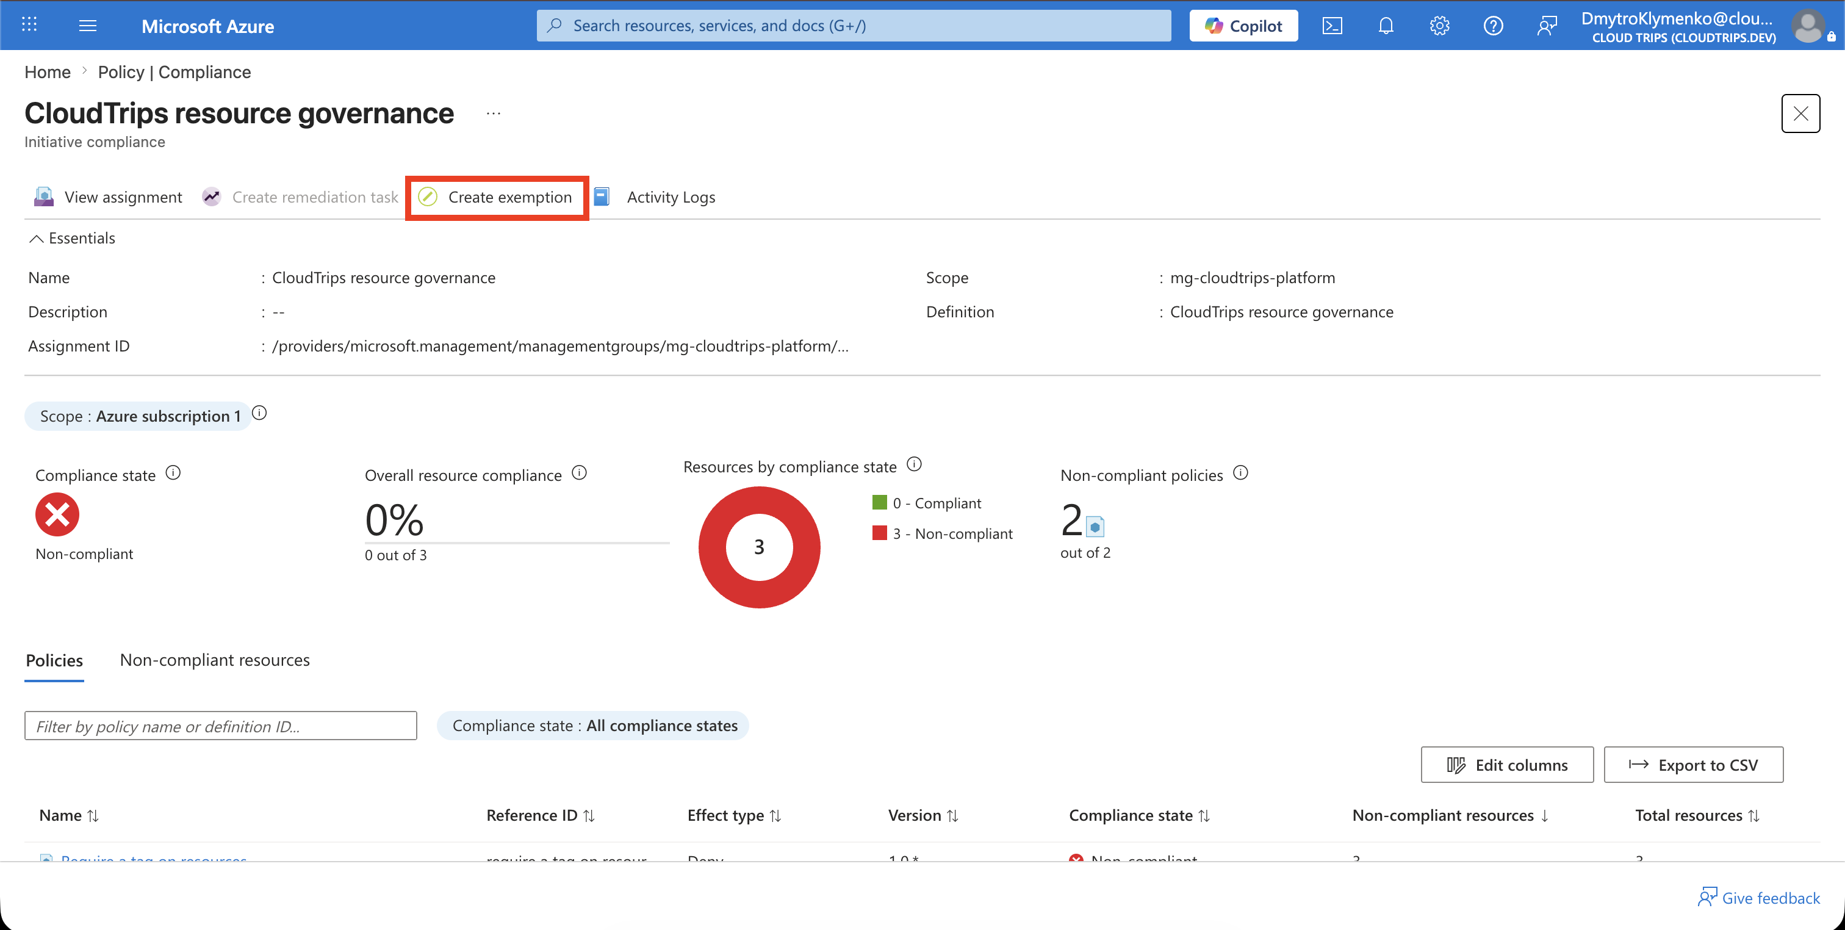Sort by Compliance state column header
The image size is (1845, 930).
coord(1140,815)
